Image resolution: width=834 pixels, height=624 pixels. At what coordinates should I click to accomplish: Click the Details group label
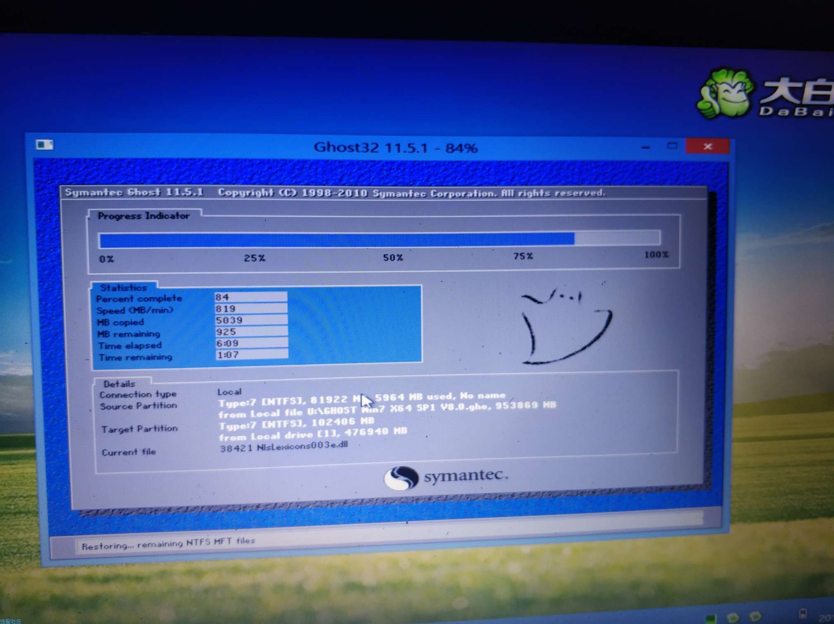[x=119, y=384]
